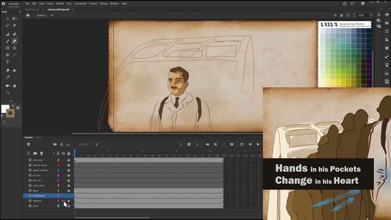391x220 pixels.
Task: Click the white fill color swatch
Action: click(x=5, y=109)
